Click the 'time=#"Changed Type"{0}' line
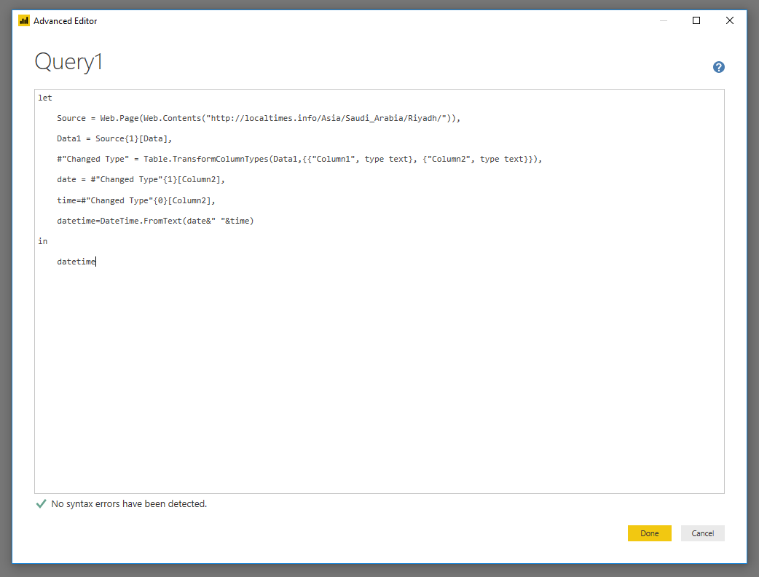Image resolution: width=759 pixels, height=577 pixels. click(136, 200)
